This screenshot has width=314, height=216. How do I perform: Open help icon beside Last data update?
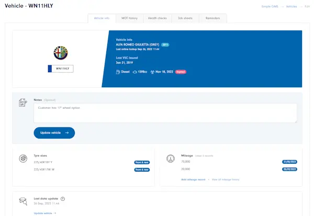click(63, 199)
